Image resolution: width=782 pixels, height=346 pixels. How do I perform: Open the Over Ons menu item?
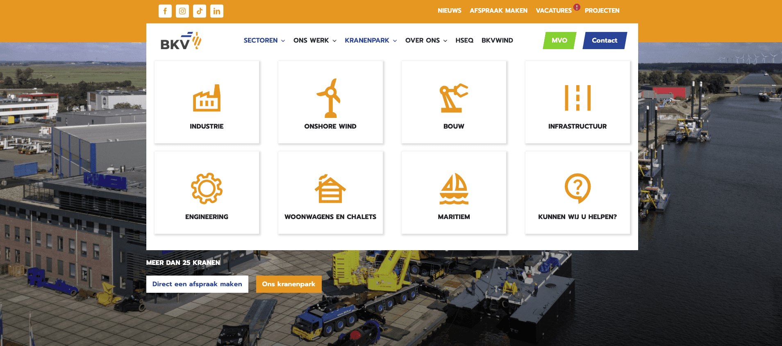(423, 41)
